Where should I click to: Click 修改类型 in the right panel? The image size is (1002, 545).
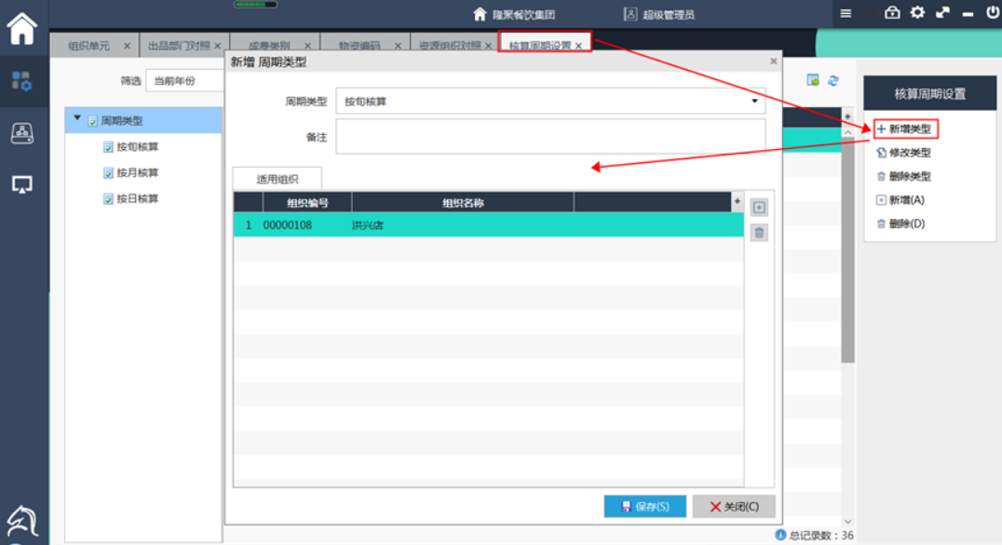point(909,153)
